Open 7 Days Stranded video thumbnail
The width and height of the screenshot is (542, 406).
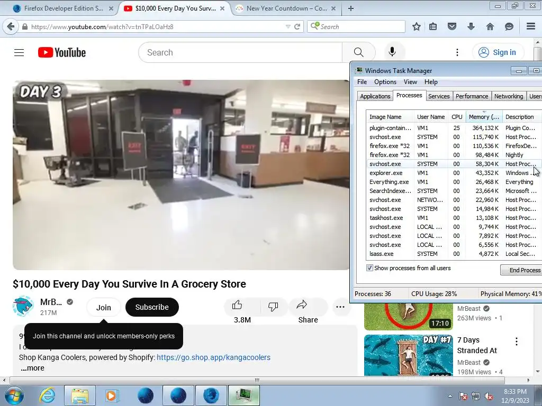click(408, 355)
